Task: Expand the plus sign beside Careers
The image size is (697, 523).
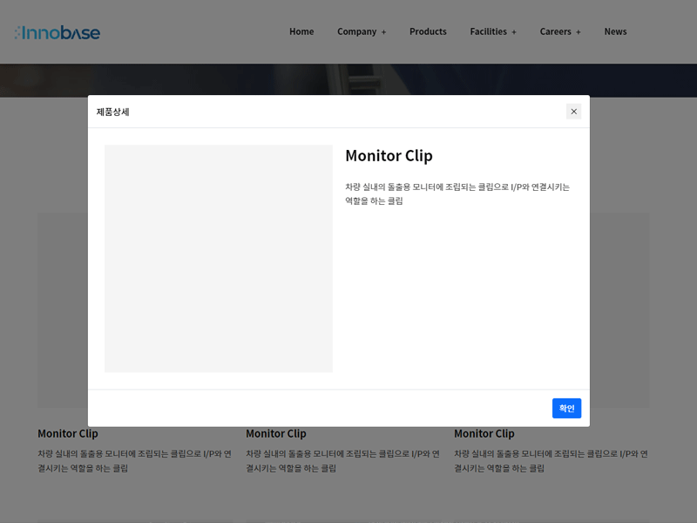Action: (579, 32)
